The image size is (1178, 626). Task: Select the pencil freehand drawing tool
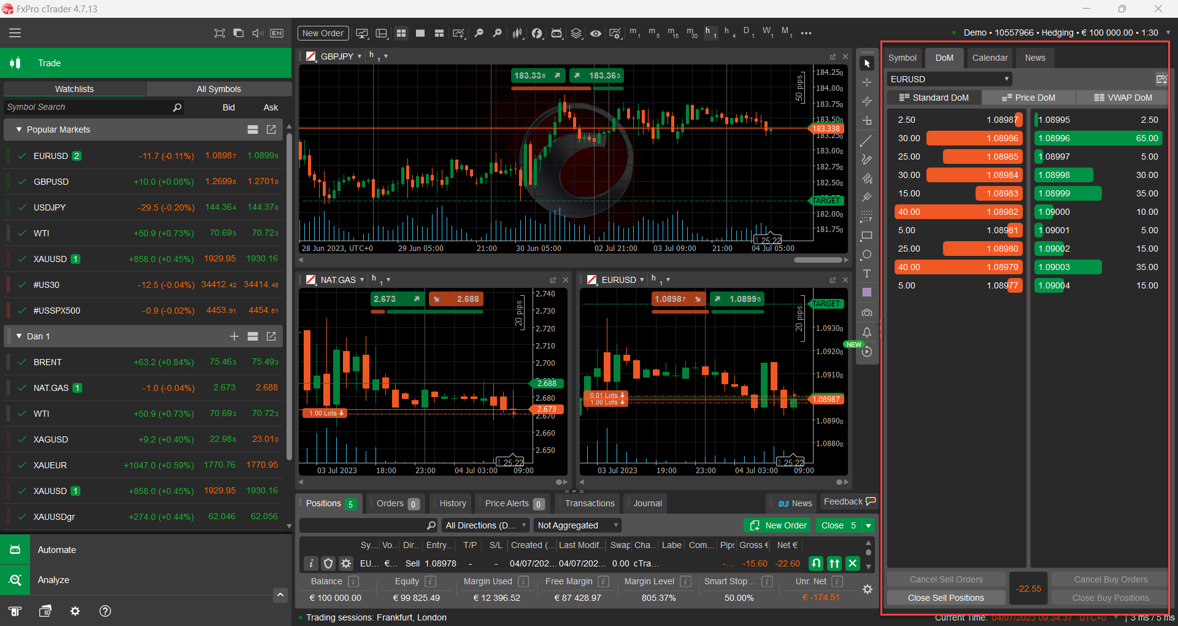point(867,160)
